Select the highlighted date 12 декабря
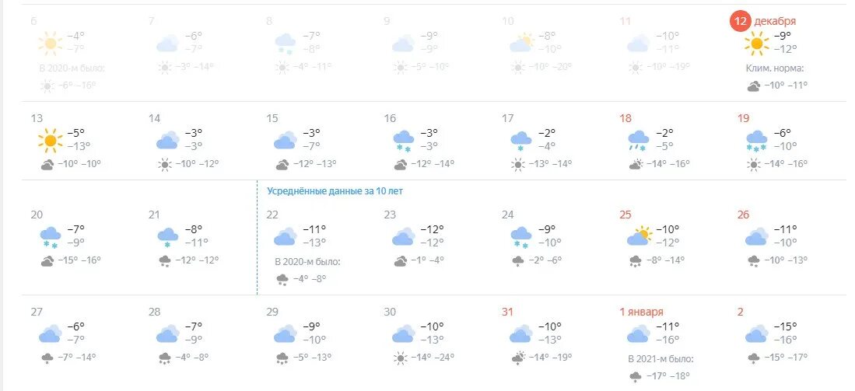 763,21
